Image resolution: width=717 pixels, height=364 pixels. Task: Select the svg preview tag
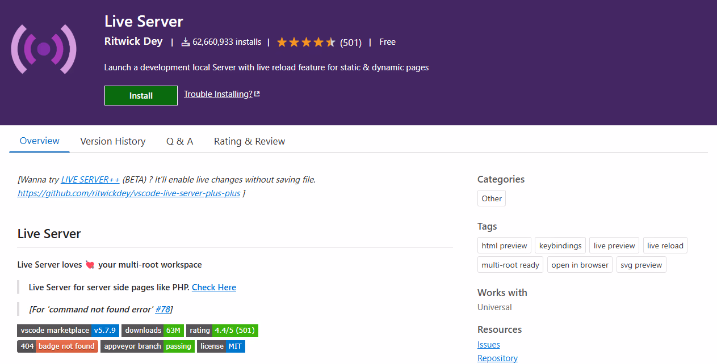click(641, 265)
